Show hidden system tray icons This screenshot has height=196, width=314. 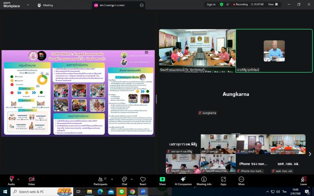tap(267, 192)
